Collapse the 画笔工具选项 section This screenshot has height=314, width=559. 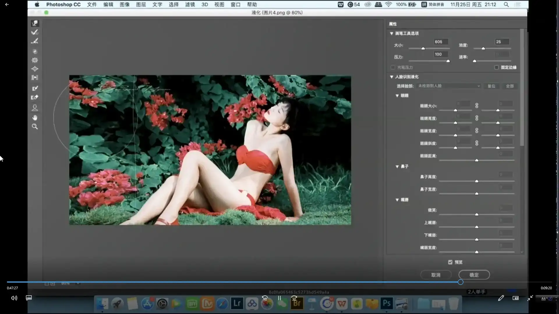392,33
